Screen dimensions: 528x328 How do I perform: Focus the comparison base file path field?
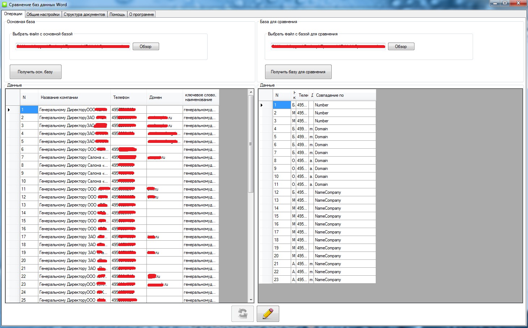(x=328, y=47)
